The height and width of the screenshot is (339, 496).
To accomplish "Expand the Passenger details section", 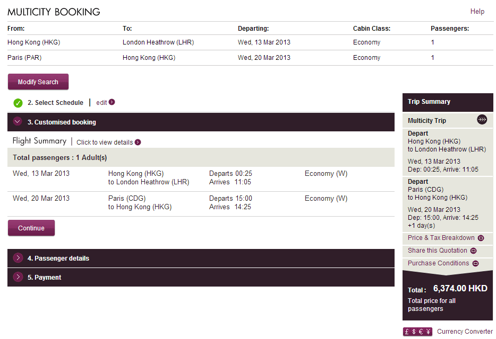I will 18,258.
